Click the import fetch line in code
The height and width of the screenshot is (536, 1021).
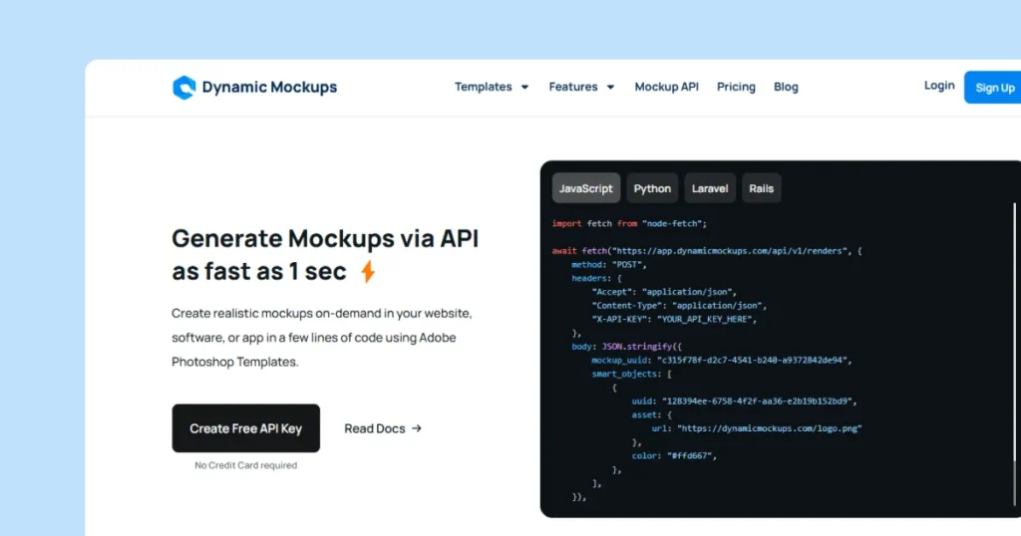pyautogui.click(x=629, y=223)
